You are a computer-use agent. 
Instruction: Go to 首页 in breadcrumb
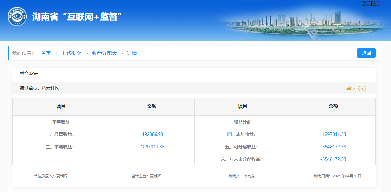pyautogui.click(x=46, y=53)
